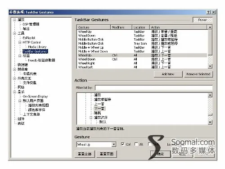Select freedb 标签获取器 in the tree
The image size is (225, 169).
[41, 60]
